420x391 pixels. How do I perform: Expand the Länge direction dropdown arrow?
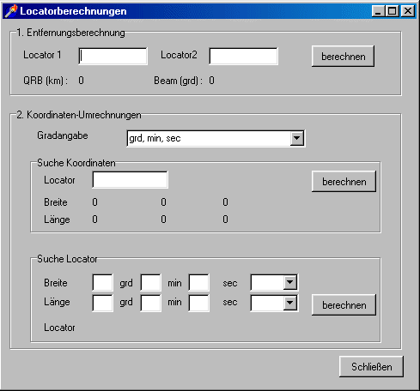click(290, 303)
